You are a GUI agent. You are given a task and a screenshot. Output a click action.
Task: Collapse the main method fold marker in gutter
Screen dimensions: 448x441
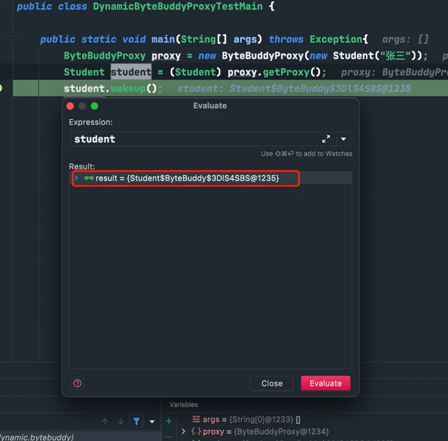[13, 39]
